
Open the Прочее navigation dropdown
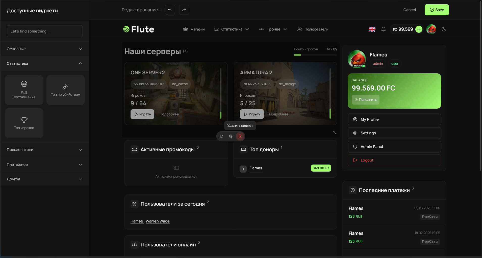coord(273,29)
